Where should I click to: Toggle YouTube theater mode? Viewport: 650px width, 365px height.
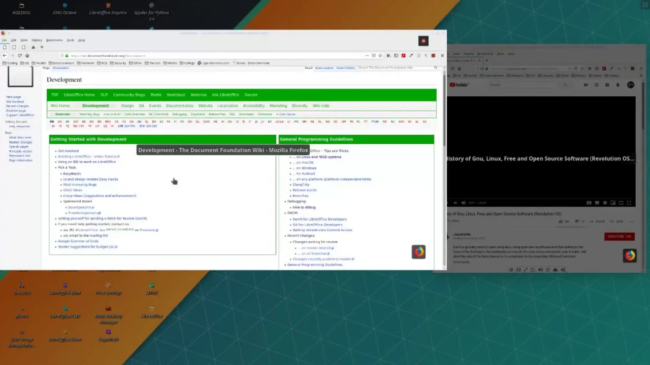point(621,203)
